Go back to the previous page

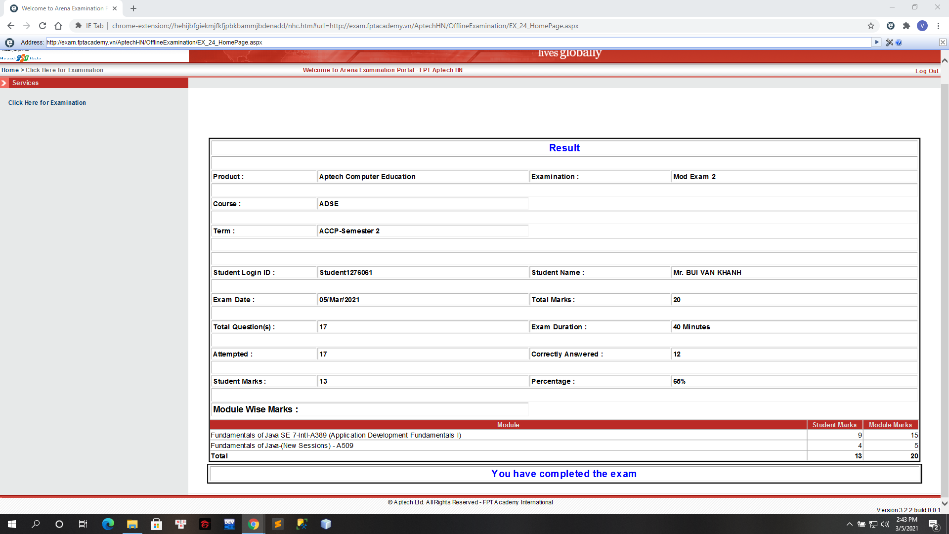11,26
